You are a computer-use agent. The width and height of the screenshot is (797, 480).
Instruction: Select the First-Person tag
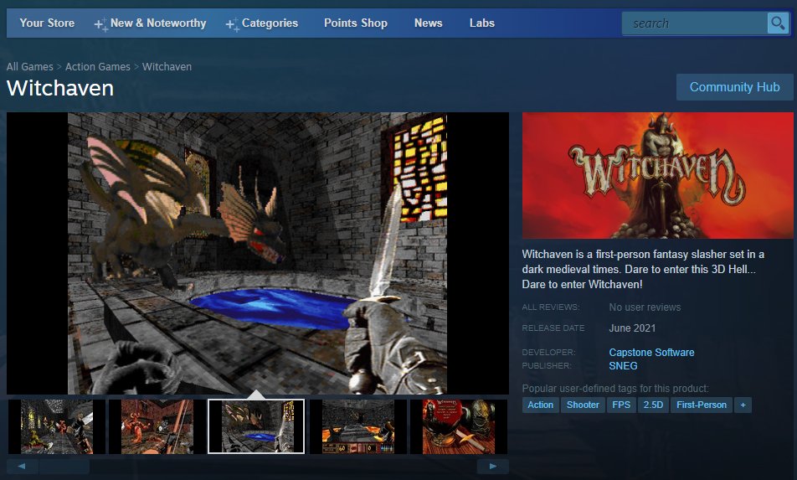(702, 405)
